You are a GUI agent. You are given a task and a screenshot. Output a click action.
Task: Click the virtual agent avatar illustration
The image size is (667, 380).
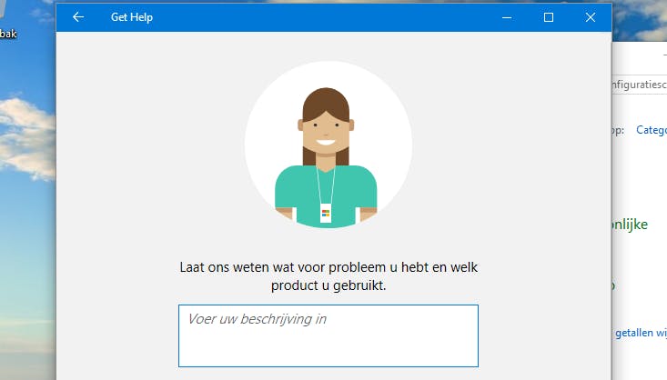click(328, 145)
